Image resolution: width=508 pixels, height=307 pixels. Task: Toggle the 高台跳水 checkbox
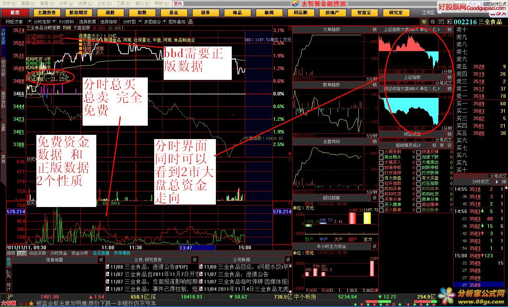(x=381, y=157)
